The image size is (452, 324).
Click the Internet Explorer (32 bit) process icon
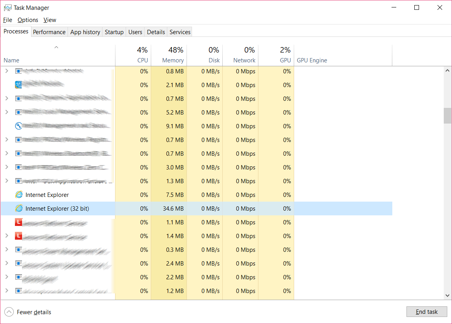[x=20, y=208]
